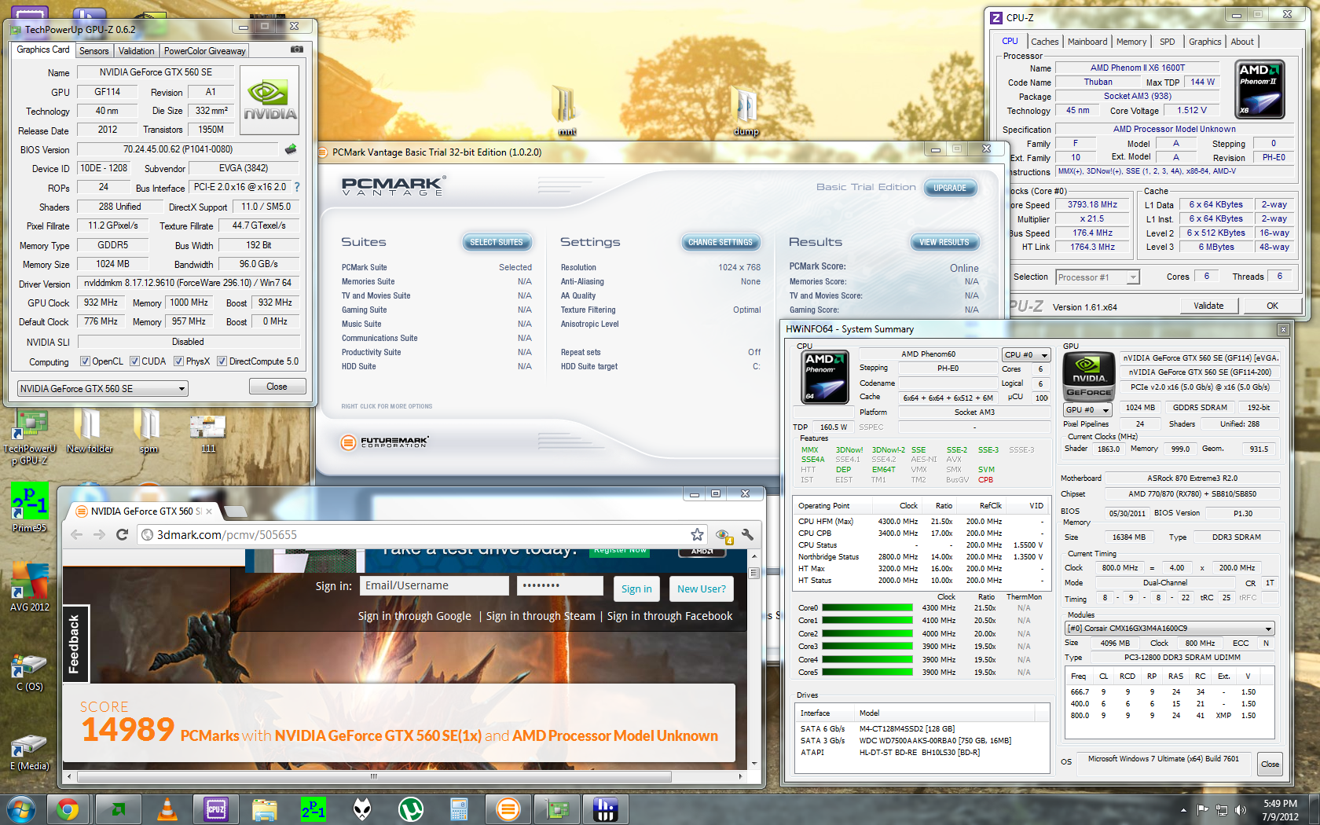
Task: Open the GPU #0 dropdown in HWiNFO64
Action: [x=1088, y=410]
